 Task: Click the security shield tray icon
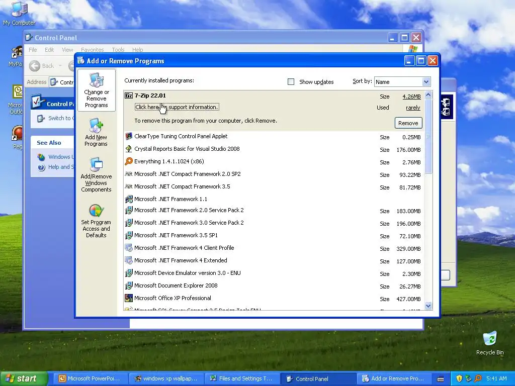tap(459, 378)
